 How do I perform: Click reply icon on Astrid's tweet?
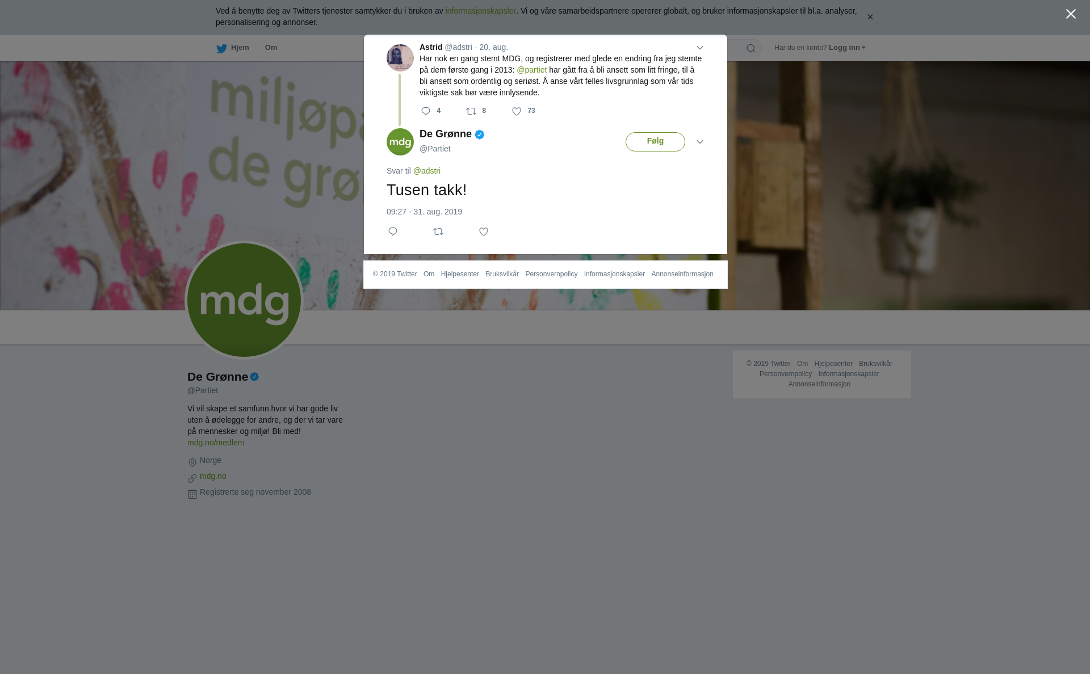point(426,111)
